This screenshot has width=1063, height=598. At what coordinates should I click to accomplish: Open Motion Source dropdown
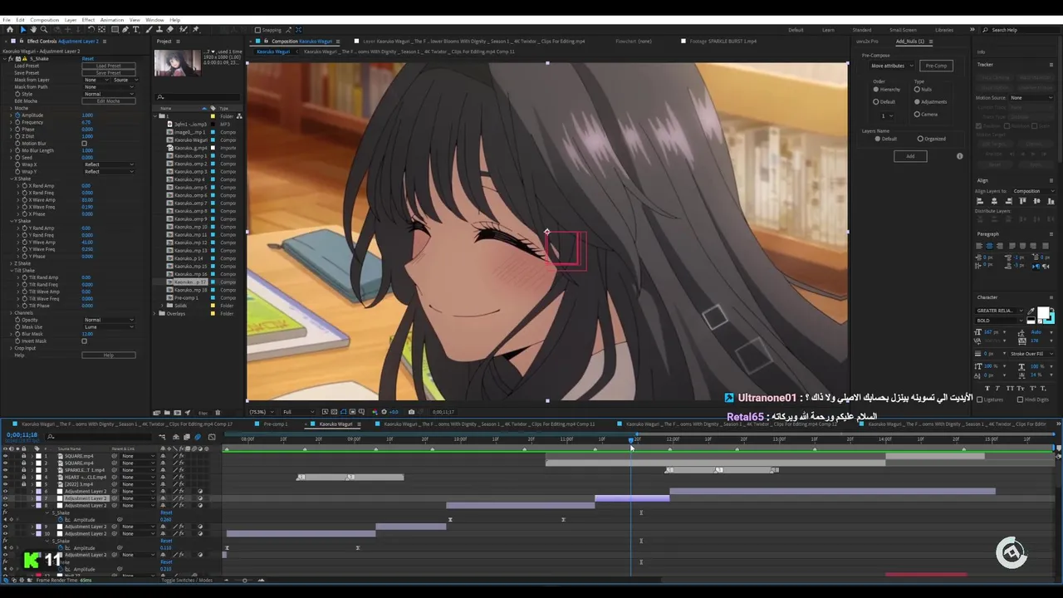(x=1031, y=98)
